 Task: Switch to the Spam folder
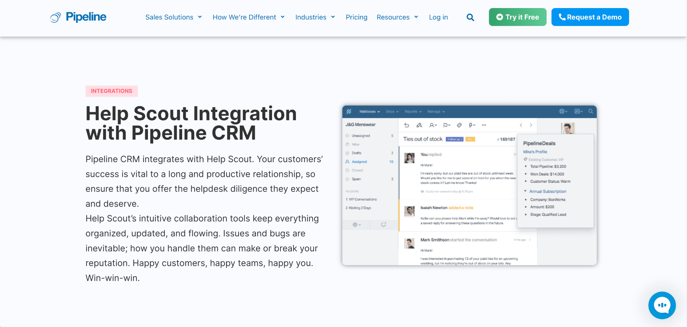[356, 179]
